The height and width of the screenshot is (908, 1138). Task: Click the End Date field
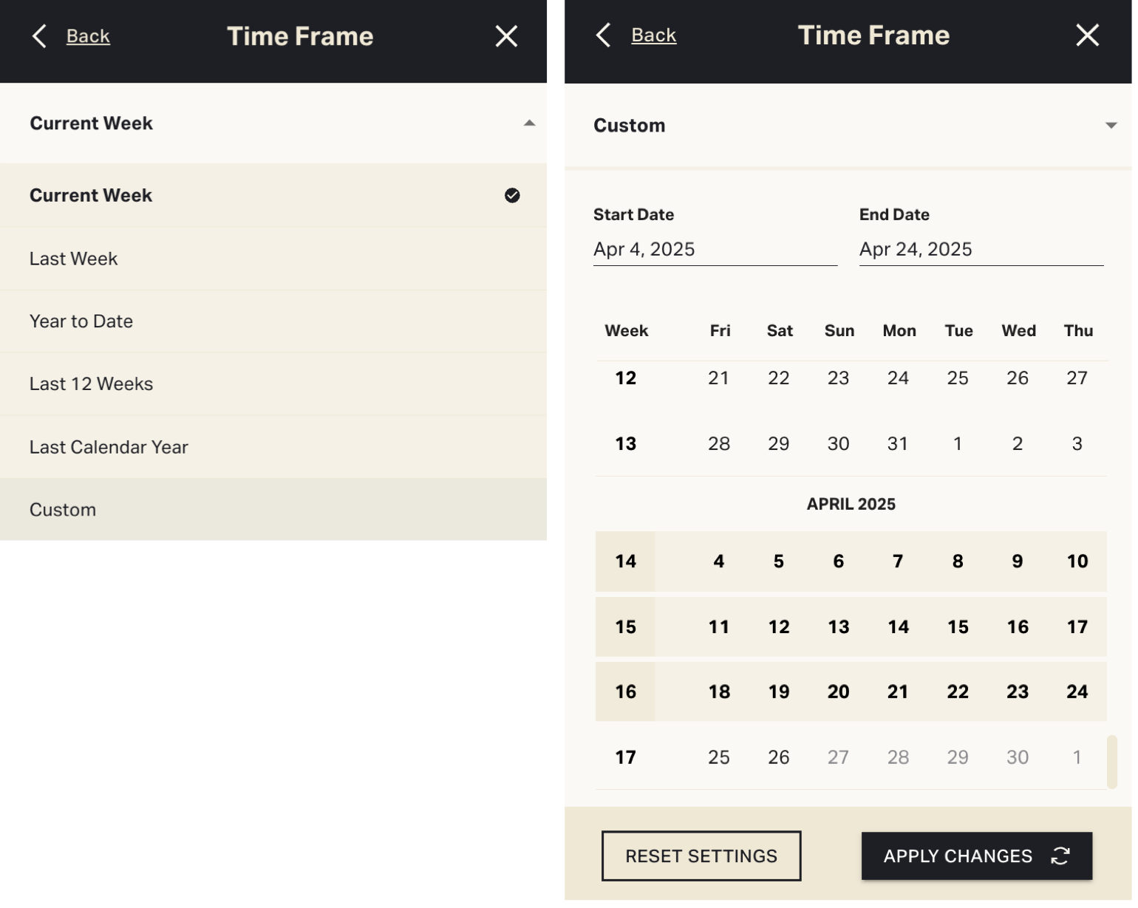(x=981, y=250)
